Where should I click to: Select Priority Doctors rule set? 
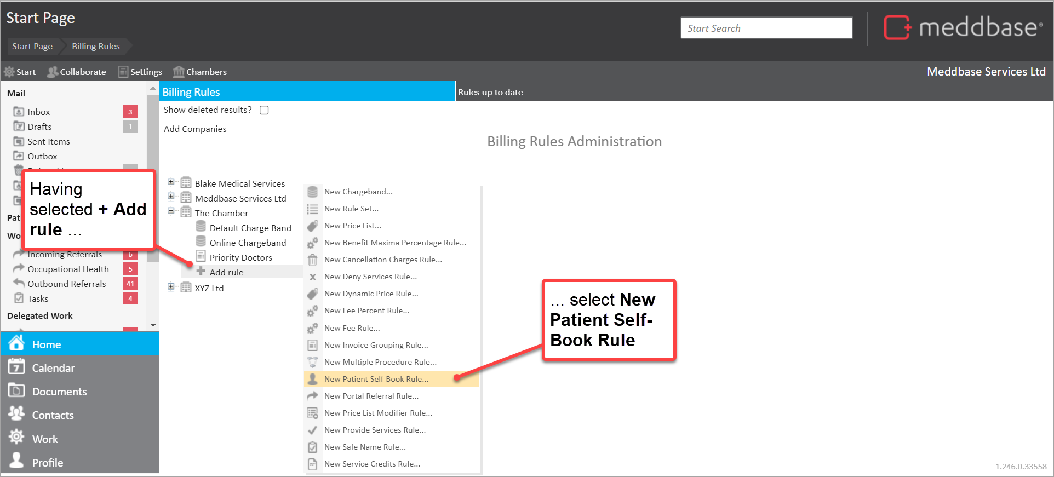[240, 257]
